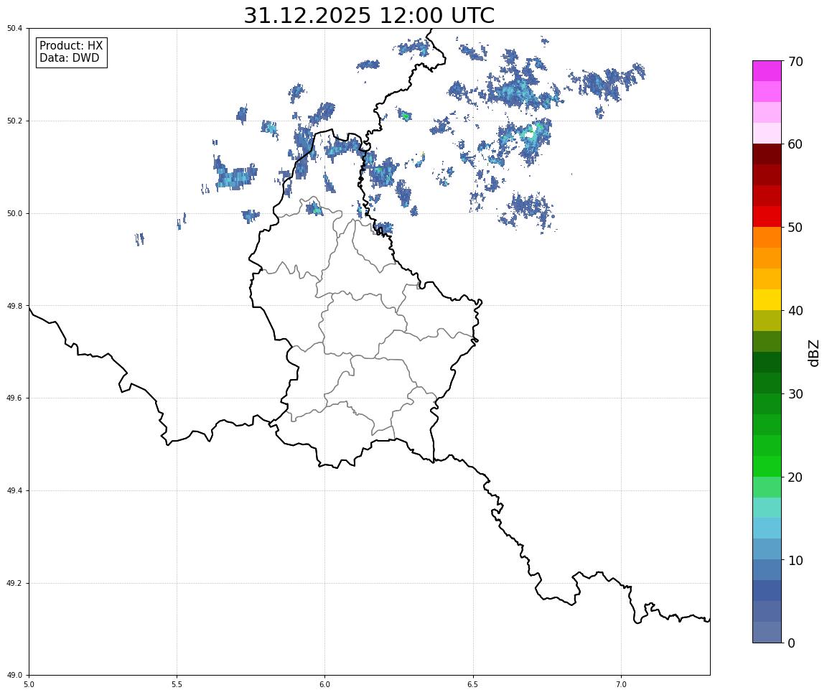Click the latitude tick label 49.4
The height and width of the screenshot is (695, 827).
click(x=14, y=491)
